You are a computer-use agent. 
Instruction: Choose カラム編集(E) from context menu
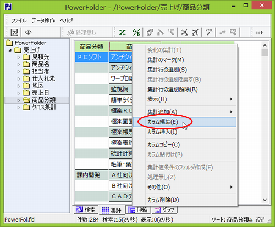pyautogui.click(x=185, y=122)
